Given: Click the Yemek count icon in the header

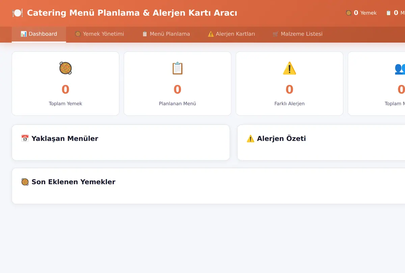Looking at the screenshot, I should (349, 13).
